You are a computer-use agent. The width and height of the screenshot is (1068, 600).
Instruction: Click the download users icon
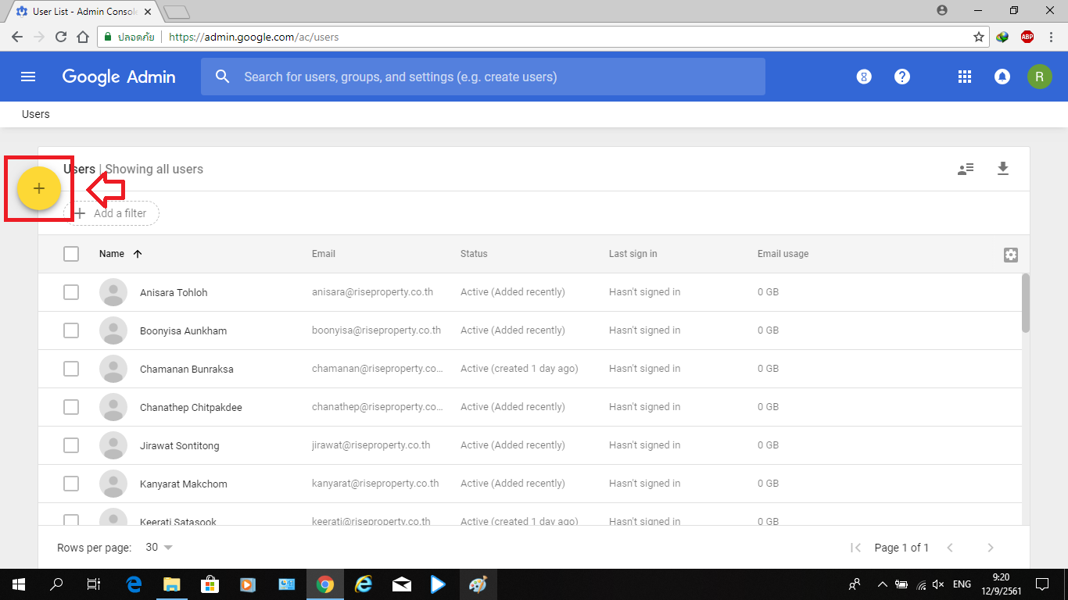tap(1003, 169)
